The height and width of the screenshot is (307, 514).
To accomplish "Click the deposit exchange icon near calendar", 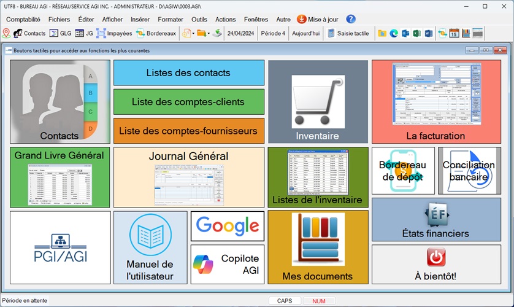I will point(442,33).
